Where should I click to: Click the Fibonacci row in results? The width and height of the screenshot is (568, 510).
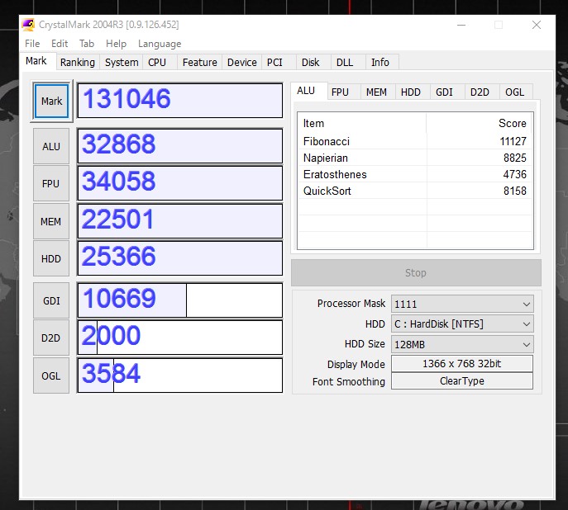(x=415, y=141)
